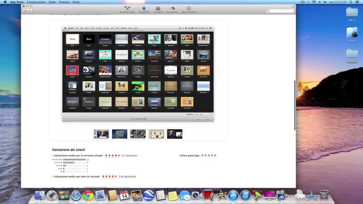
Task: Show the fourth screenshot thumbnail
Action: point(156,134)
